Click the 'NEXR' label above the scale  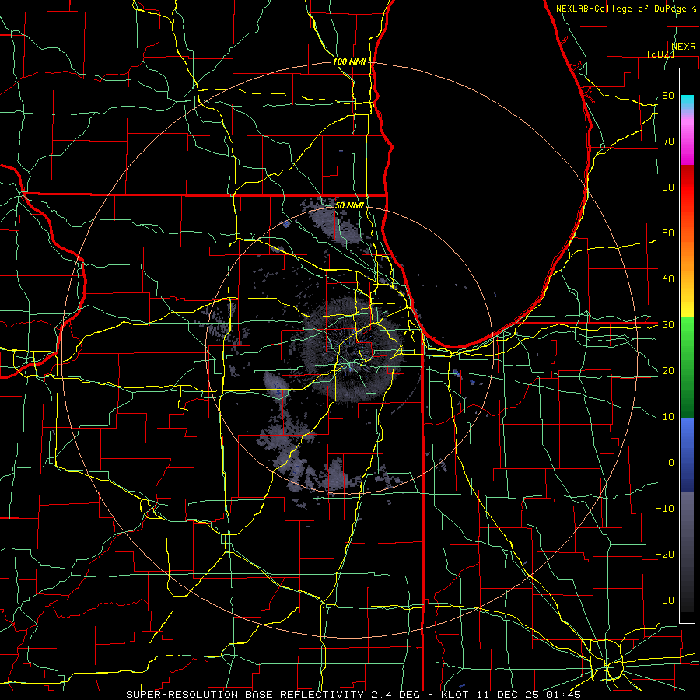click(x=684, y=47)
